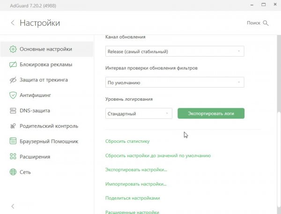Click the globe icon for Сеть
The image size is (281, 214).
point(13,172)
